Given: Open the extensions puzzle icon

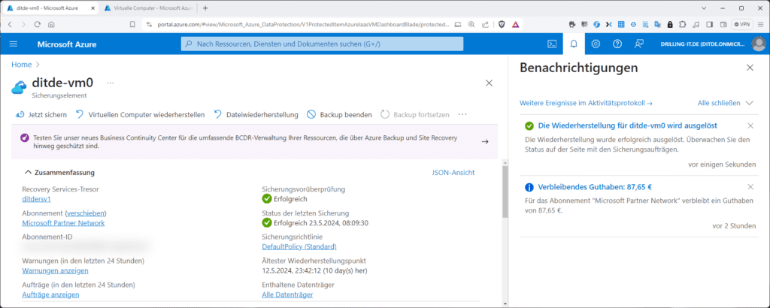Looking at the screenshot, I should (x=683, y=25).
